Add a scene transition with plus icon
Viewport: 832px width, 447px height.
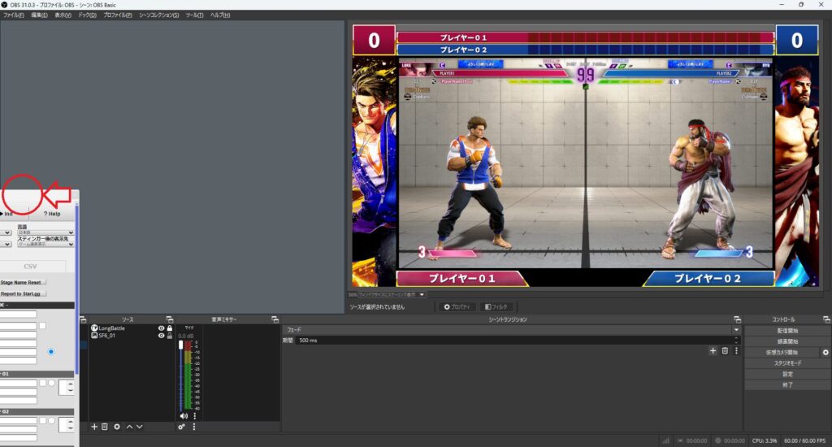pos(713,350)
